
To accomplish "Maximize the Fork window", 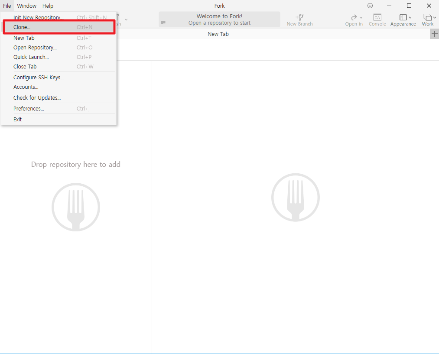I will point(409,6).
